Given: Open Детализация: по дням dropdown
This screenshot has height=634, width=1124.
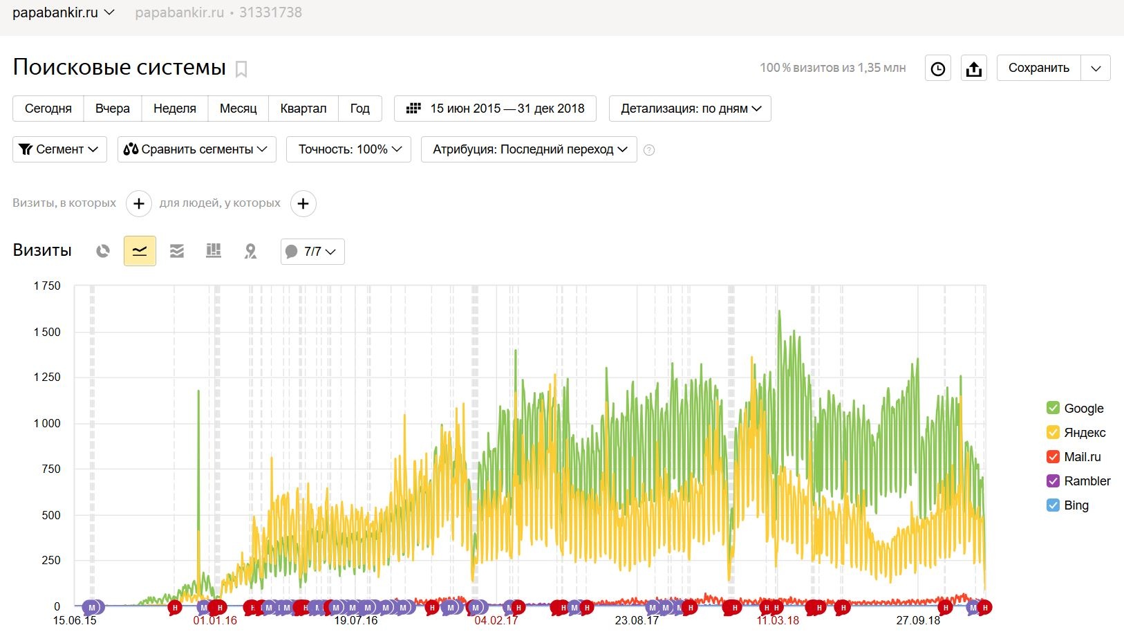Looking at the screenshot, I should click(x=690, y=109).
